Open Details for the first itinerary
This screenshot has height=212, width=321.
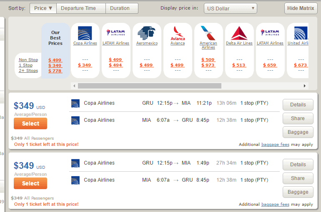[298, 105]
